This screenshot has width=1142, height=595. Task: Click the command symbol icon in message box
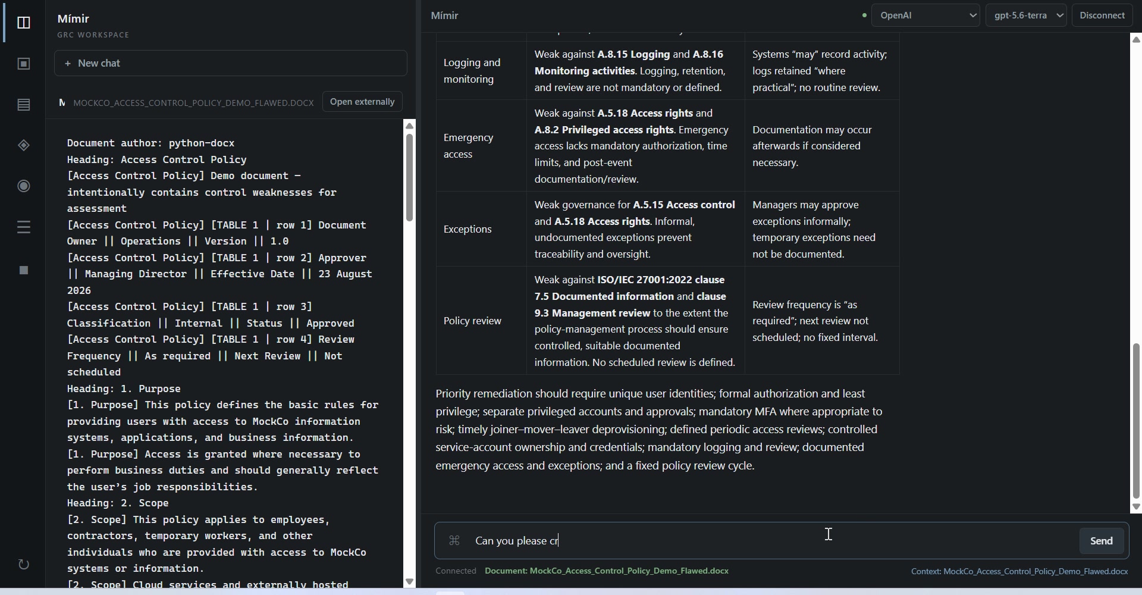coord(454,540)
